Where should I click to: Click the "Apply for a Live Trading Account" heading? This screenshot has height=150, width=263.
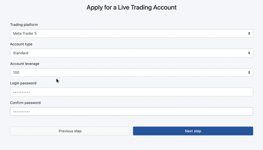coord(131,7)
